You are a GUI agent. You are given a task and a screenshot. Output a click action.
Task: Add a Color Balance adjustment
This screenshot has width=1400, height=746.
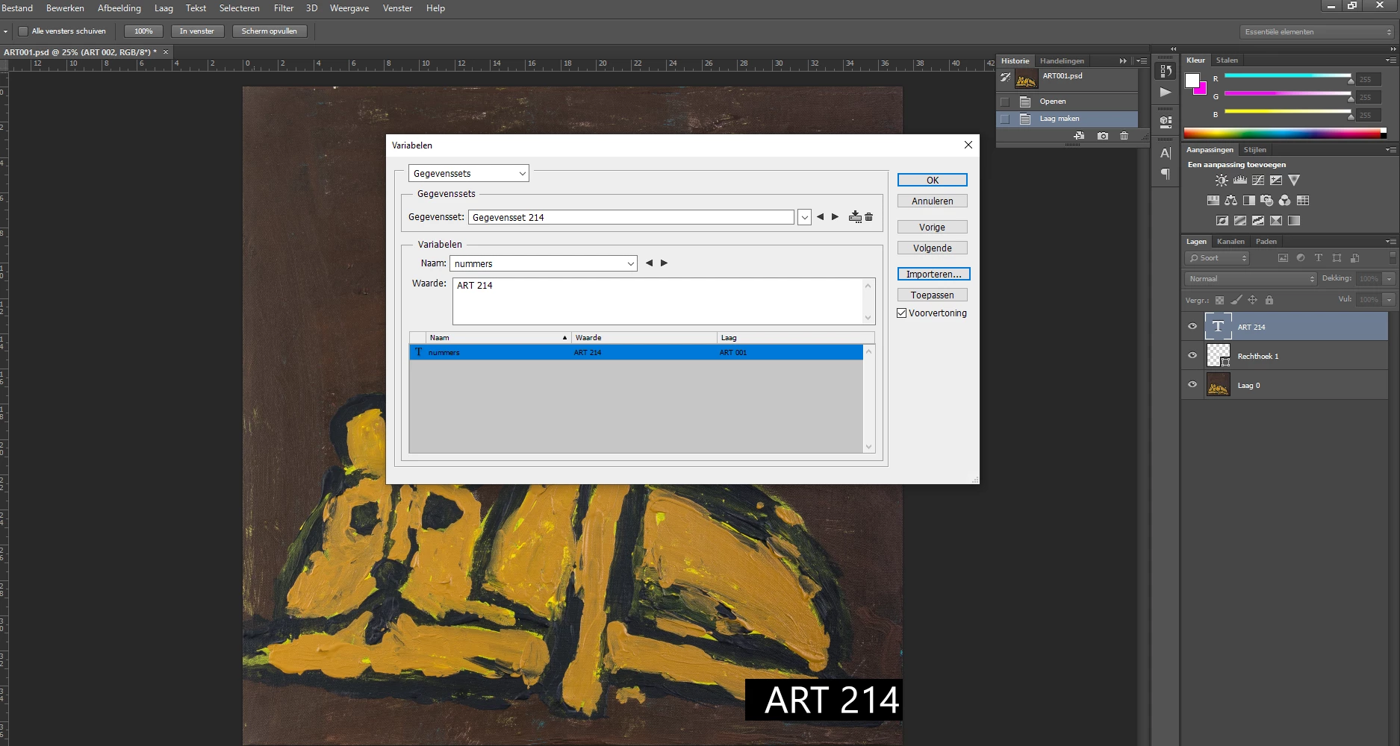pyautogui.click(x=1231, y=201)
